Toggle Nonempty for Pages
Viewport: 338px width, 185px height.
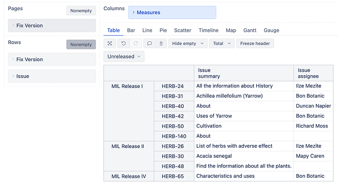[81, 11]
